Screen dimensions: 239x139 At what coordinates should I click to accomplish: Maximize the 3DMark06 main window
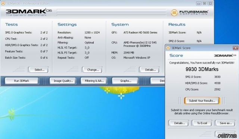coord(204,3)
